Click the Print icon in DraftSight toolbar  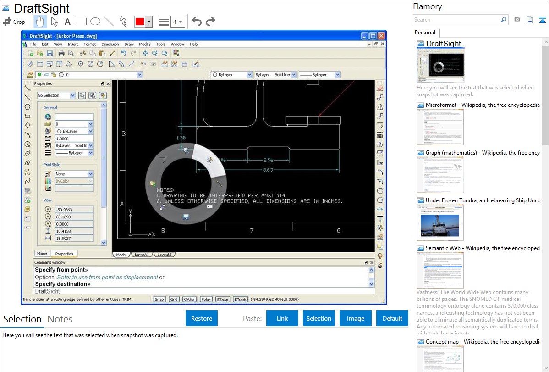(x=61, y=53)
